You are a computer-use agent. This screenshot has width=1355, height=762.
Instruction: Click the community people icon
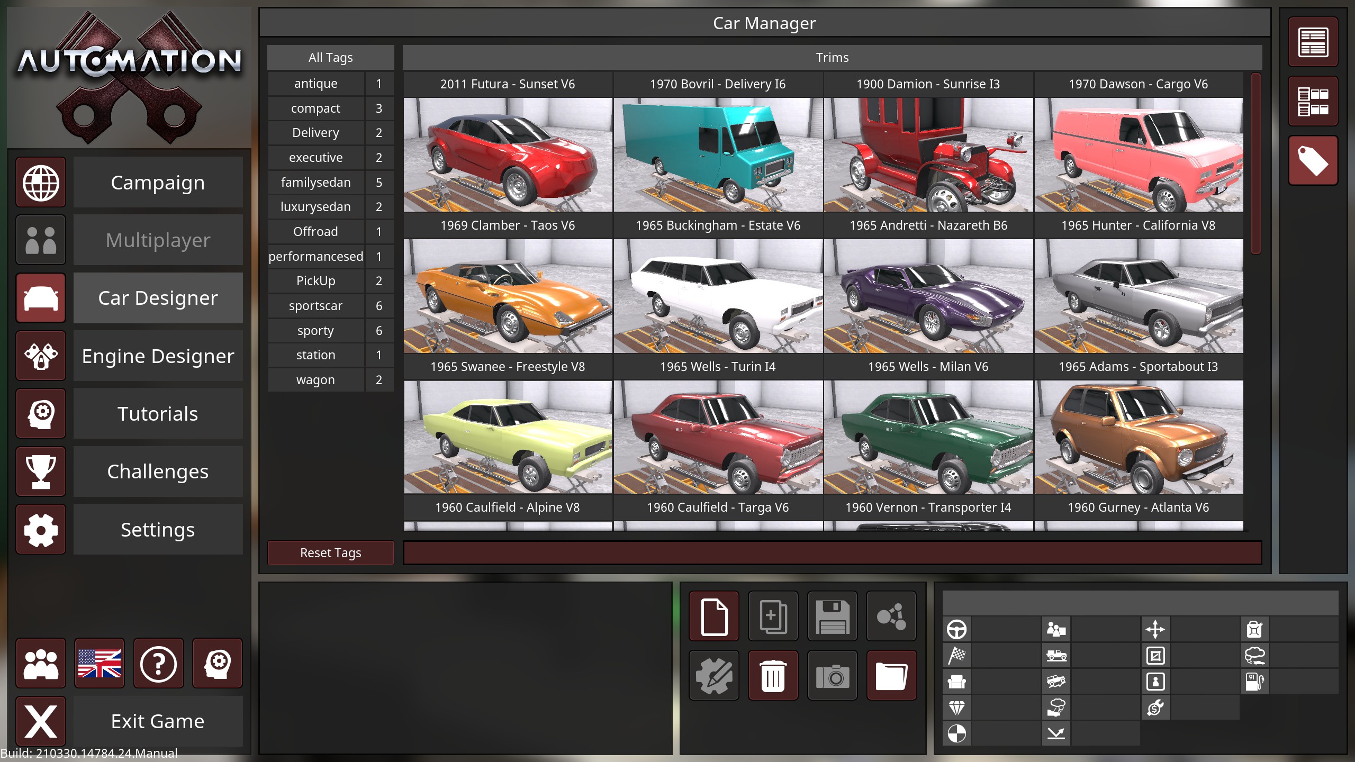point(41,663)
